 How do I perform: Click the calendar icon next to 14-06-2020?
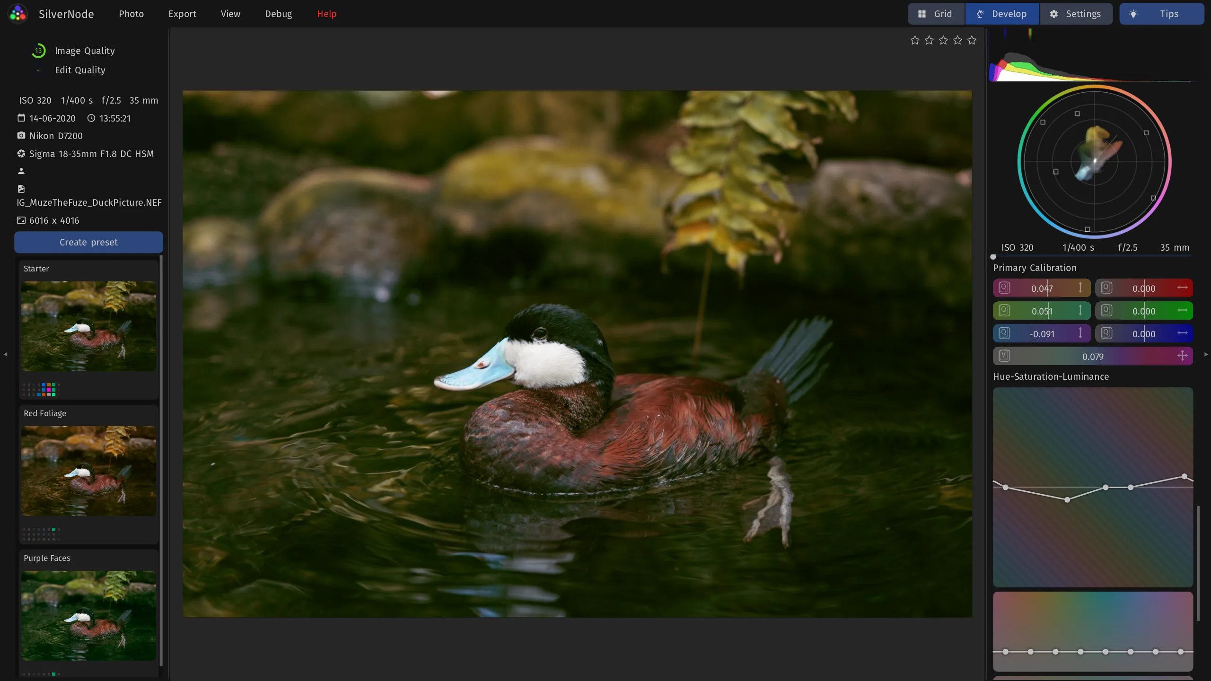[21, 118]
